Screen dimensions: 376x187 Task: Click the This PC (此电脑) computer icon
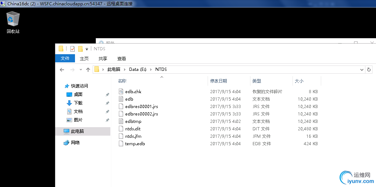pyautogui.click(x=66, y=131)
